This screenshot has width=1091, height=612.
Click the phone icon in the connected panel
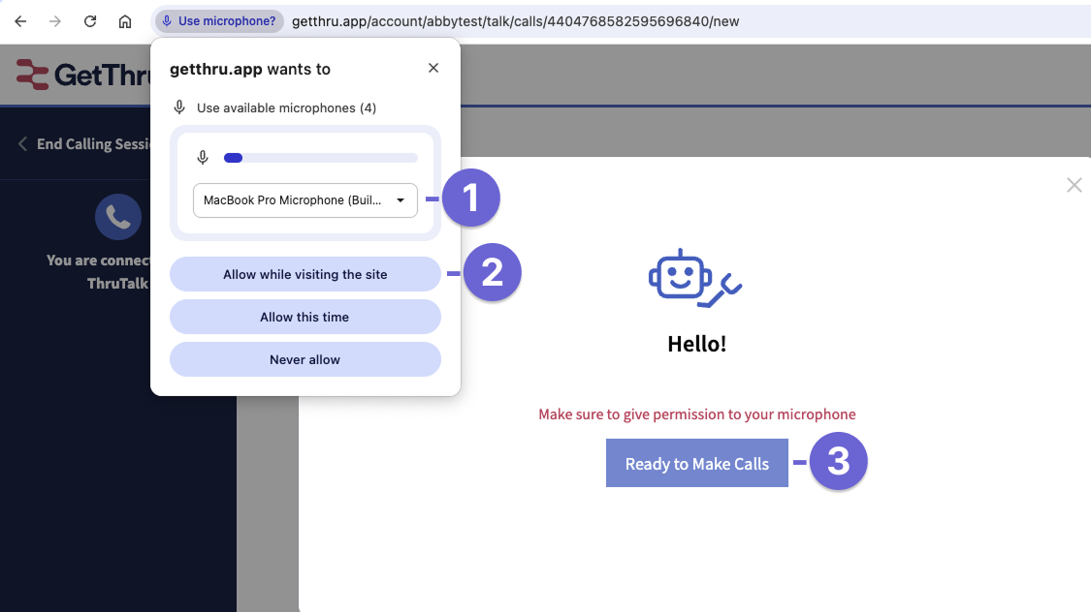[118, 216]
